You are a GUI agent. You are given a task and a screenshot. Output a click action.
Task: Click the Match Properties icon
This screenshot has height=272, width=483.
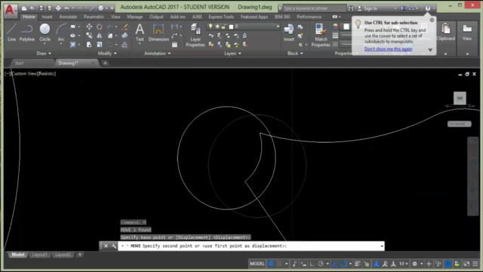pyautogui.click(x=321, y=36)
